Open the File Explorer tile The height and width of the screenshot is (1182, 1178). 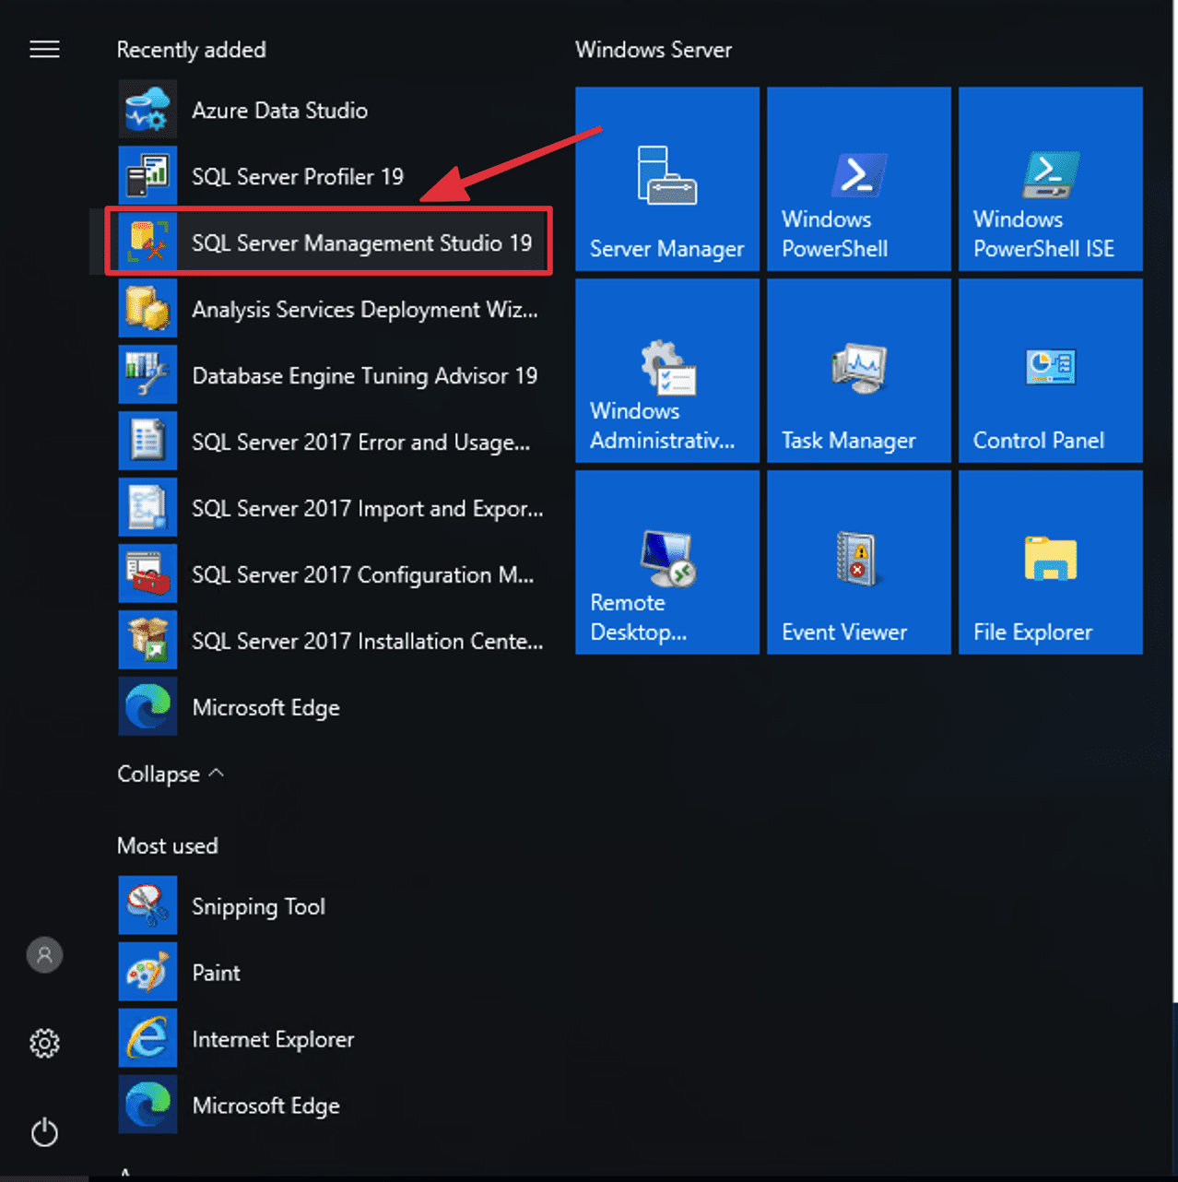[1050, 563]
